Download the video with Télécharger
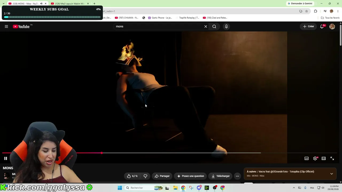The width and height of the screenshot is (342, 192). tap(220, 176)
